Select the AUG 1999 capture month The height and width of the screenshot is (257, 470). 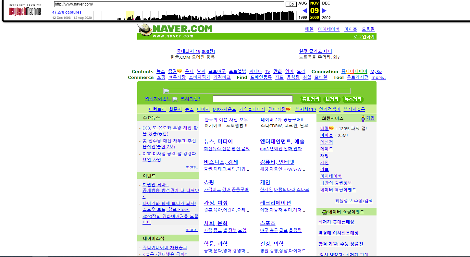pyautogui.click(x=303, y=10)
